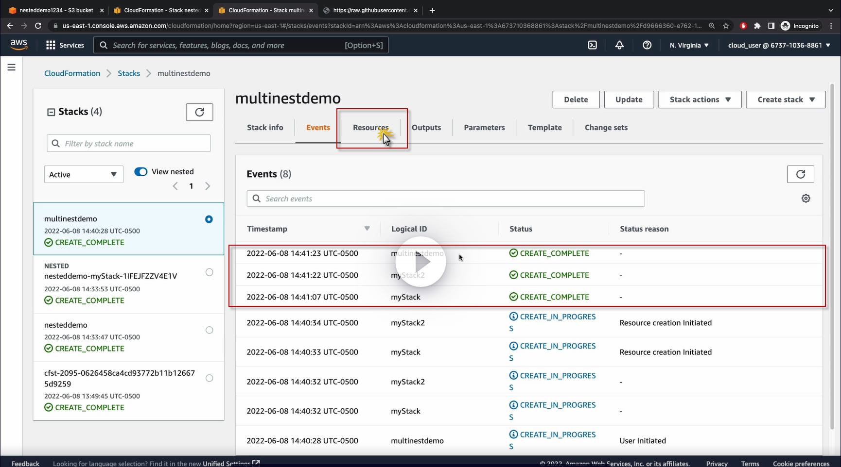The image size is (841, 467).
Task: Toggle the View nested switch
Action: [x=141, y=172]
